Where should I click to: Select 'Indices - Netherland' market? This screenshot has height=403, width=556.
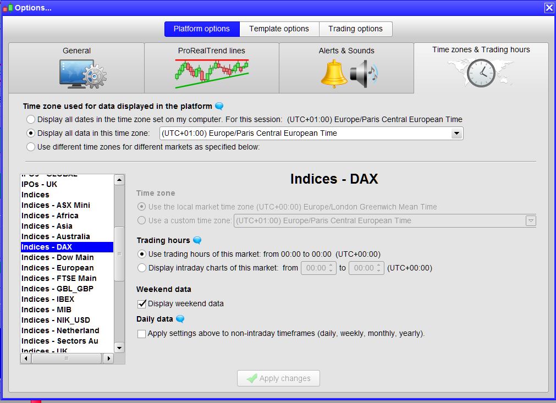pos(67,330)
